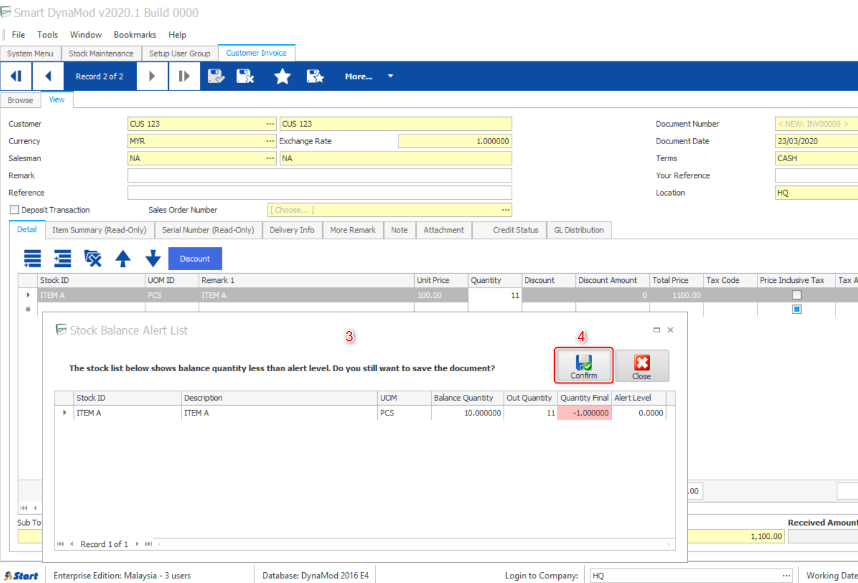Click the save and edit diskette icon
Viewport: 858px width, 583px height.
(x=216, y=76)
